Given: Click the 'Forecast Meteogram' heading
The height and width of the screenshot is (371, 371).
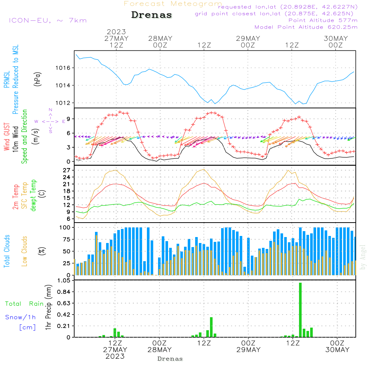Looking at the screenshot, I should coord(173,4).
